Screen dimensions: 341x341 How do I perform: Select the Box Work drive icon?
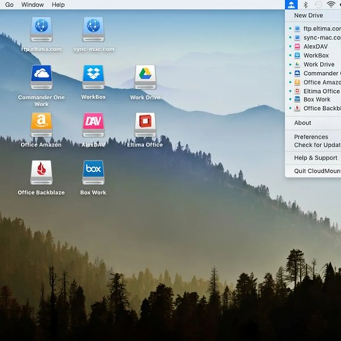coord(93,172)
